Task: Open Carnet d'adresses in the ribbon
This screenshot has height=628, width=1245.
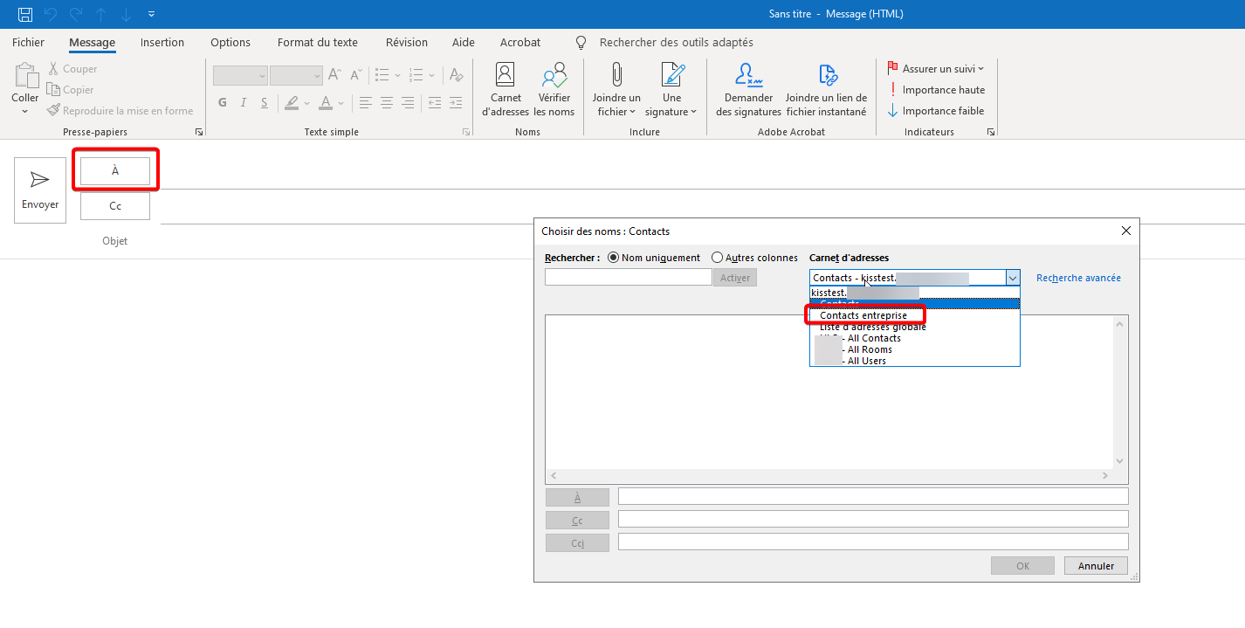Action: tap(505, 89)
